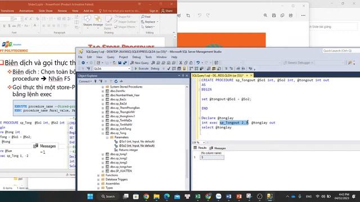Switch to the Messages tab in results pane
360x202 pixels.
(218, 148)
